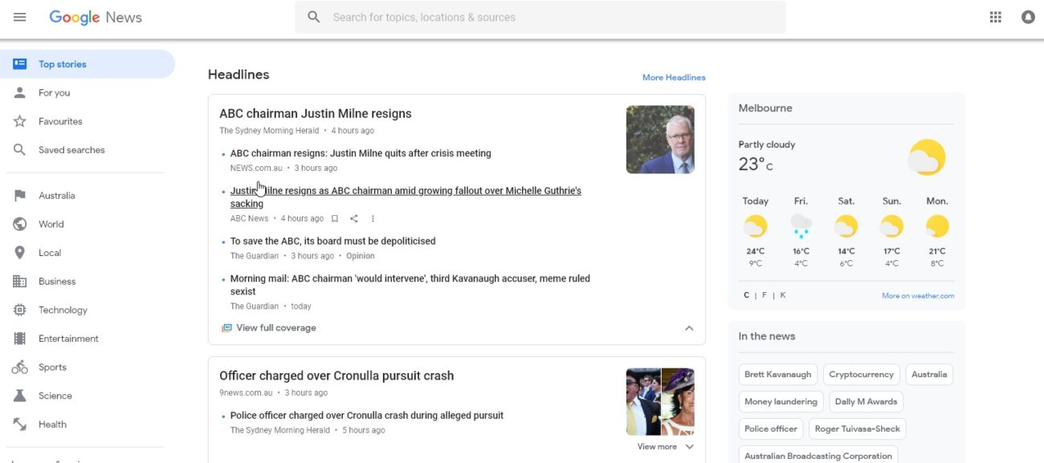Click the Australia topic chip
This screenshot has width=1044, height=463.
[929, 375]
